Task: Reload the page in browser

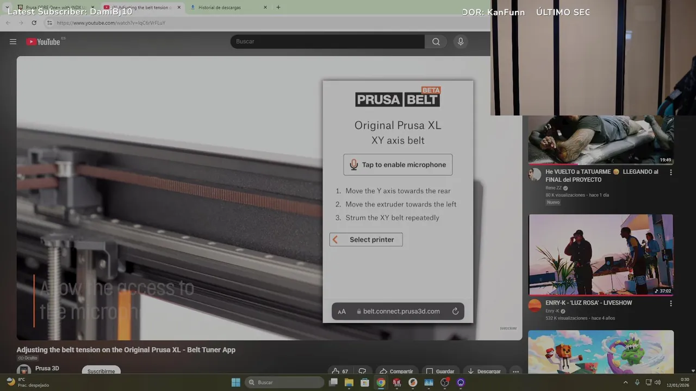Action: coord(34,23)
